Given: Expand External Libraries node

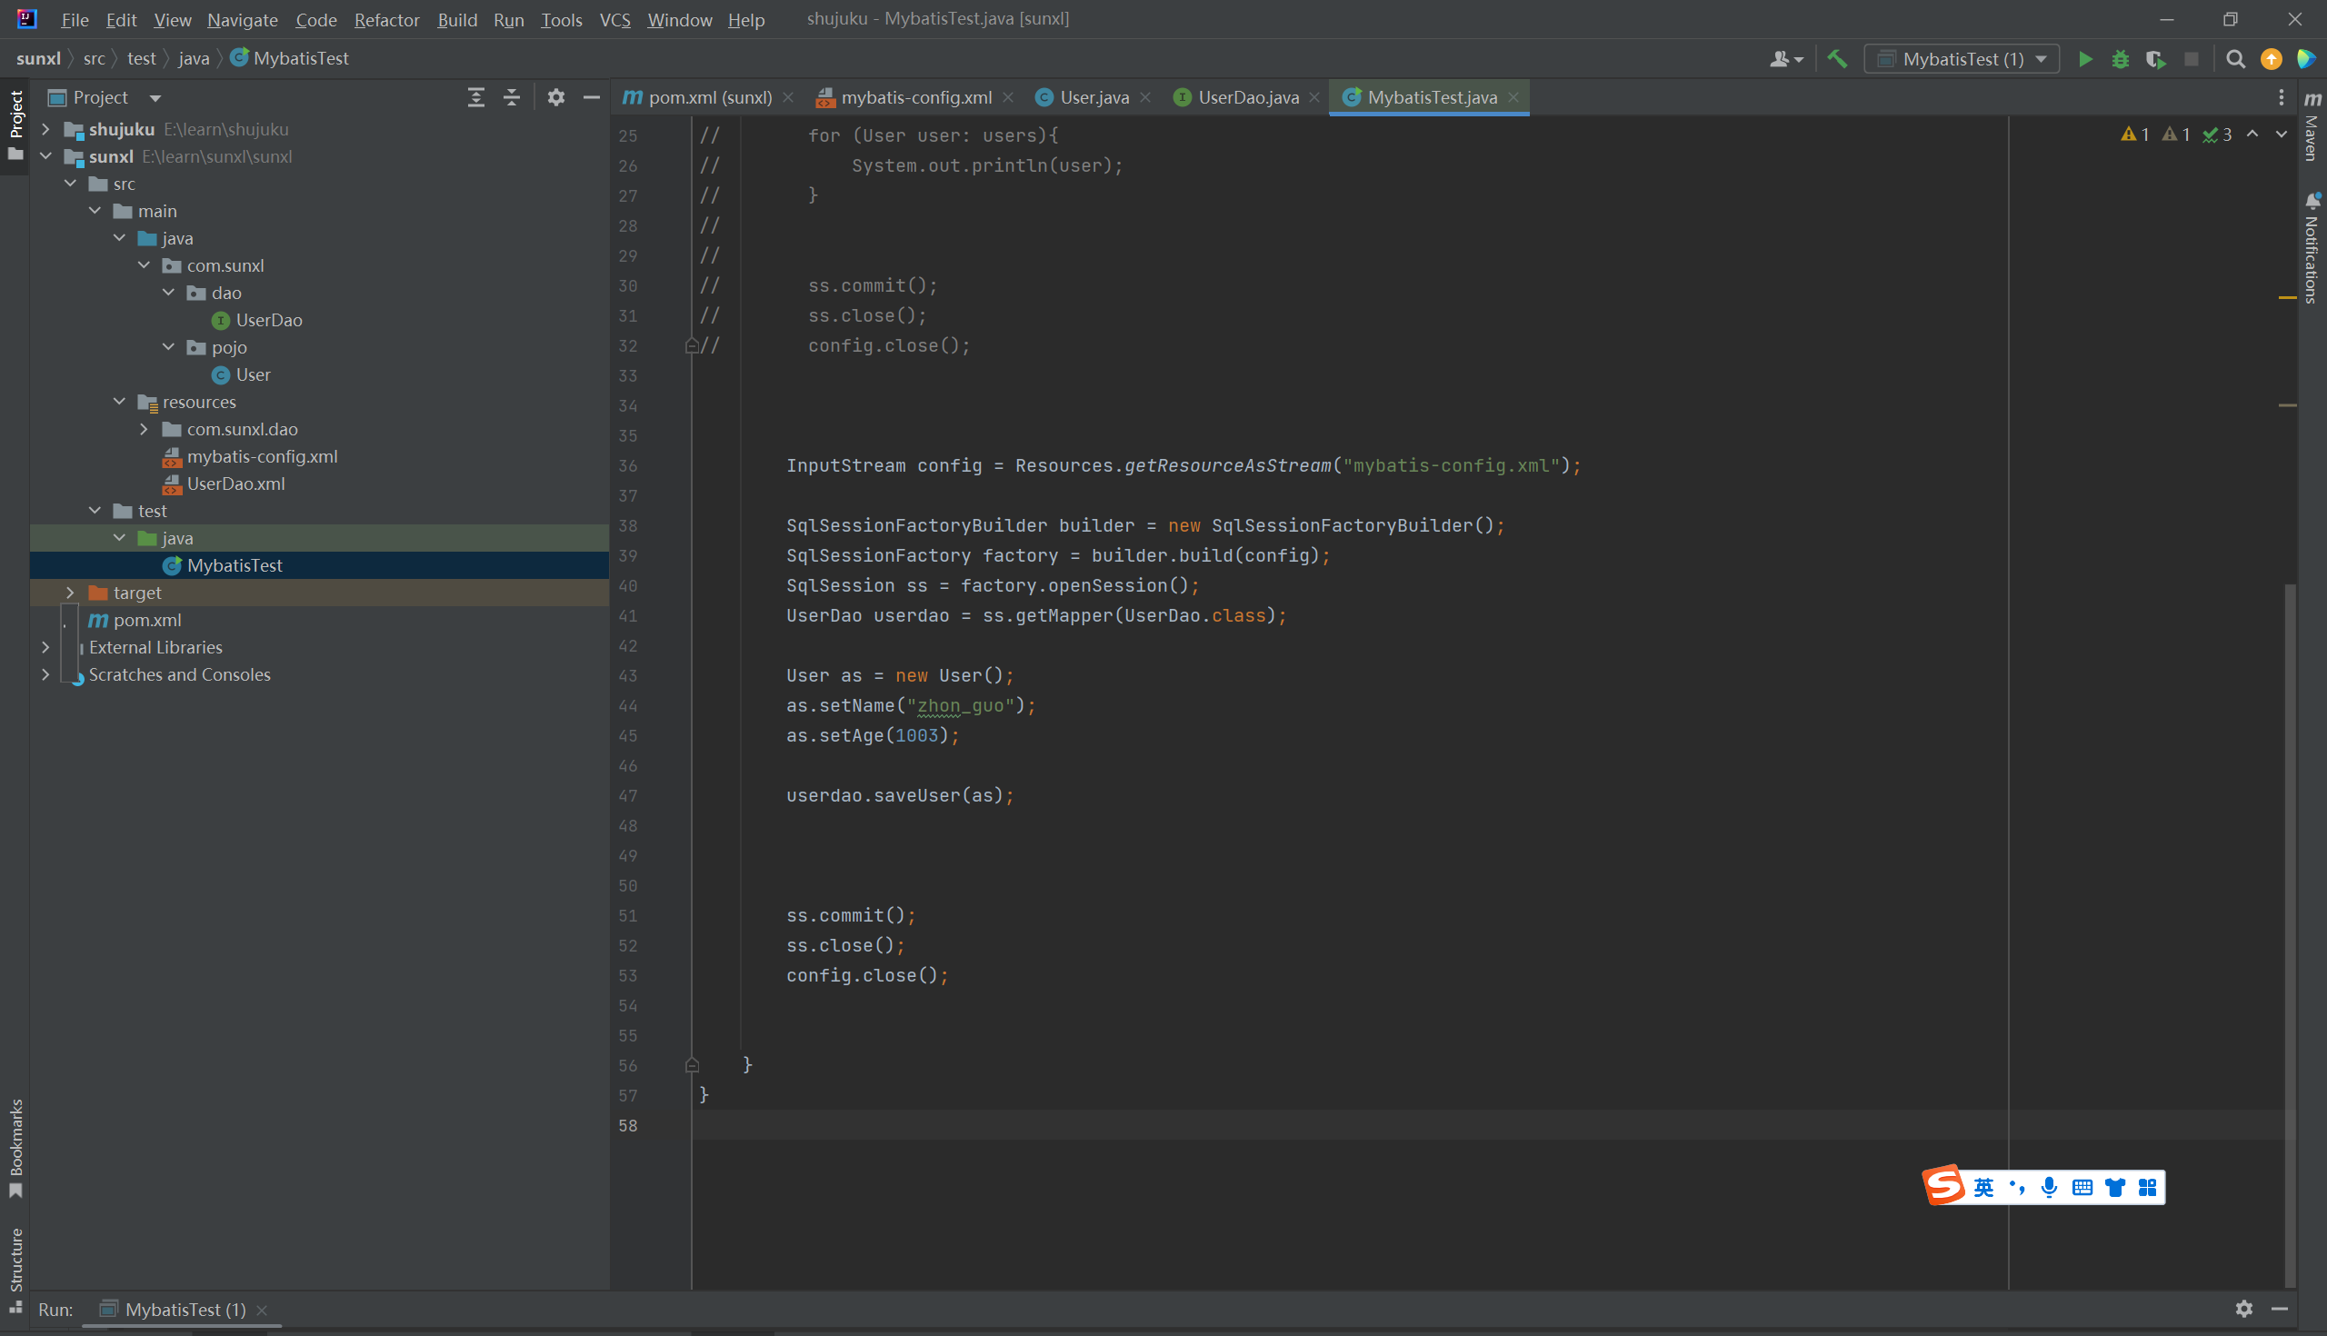Looking at the screenshot, I should (45, 648).
